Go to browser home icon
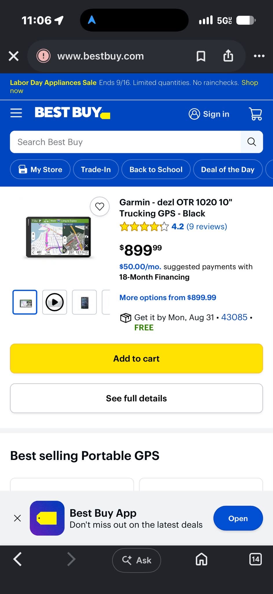This screenshot has height=594, width=273. pos(201,559)
